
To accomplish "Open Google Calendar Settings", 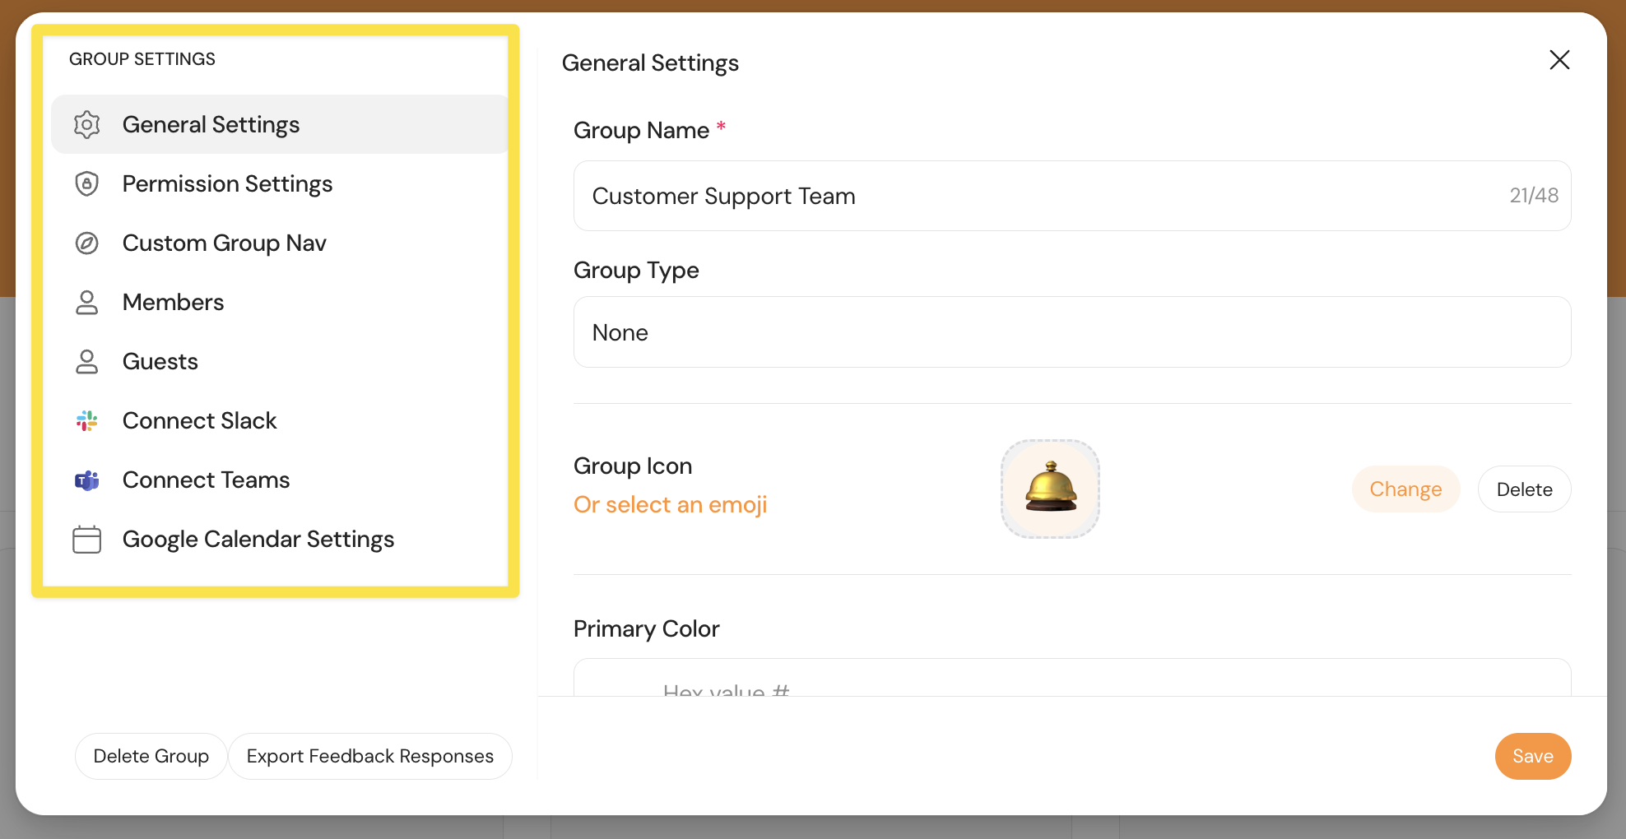I will [x=280, y=539].
